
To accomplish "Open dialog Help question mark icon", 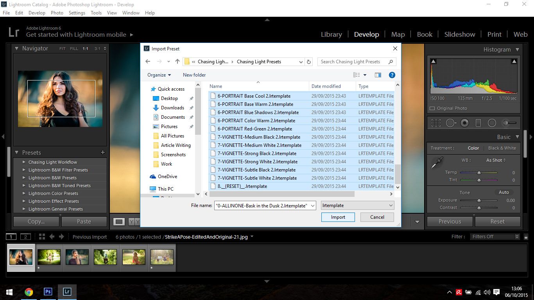I will (392, 75).
